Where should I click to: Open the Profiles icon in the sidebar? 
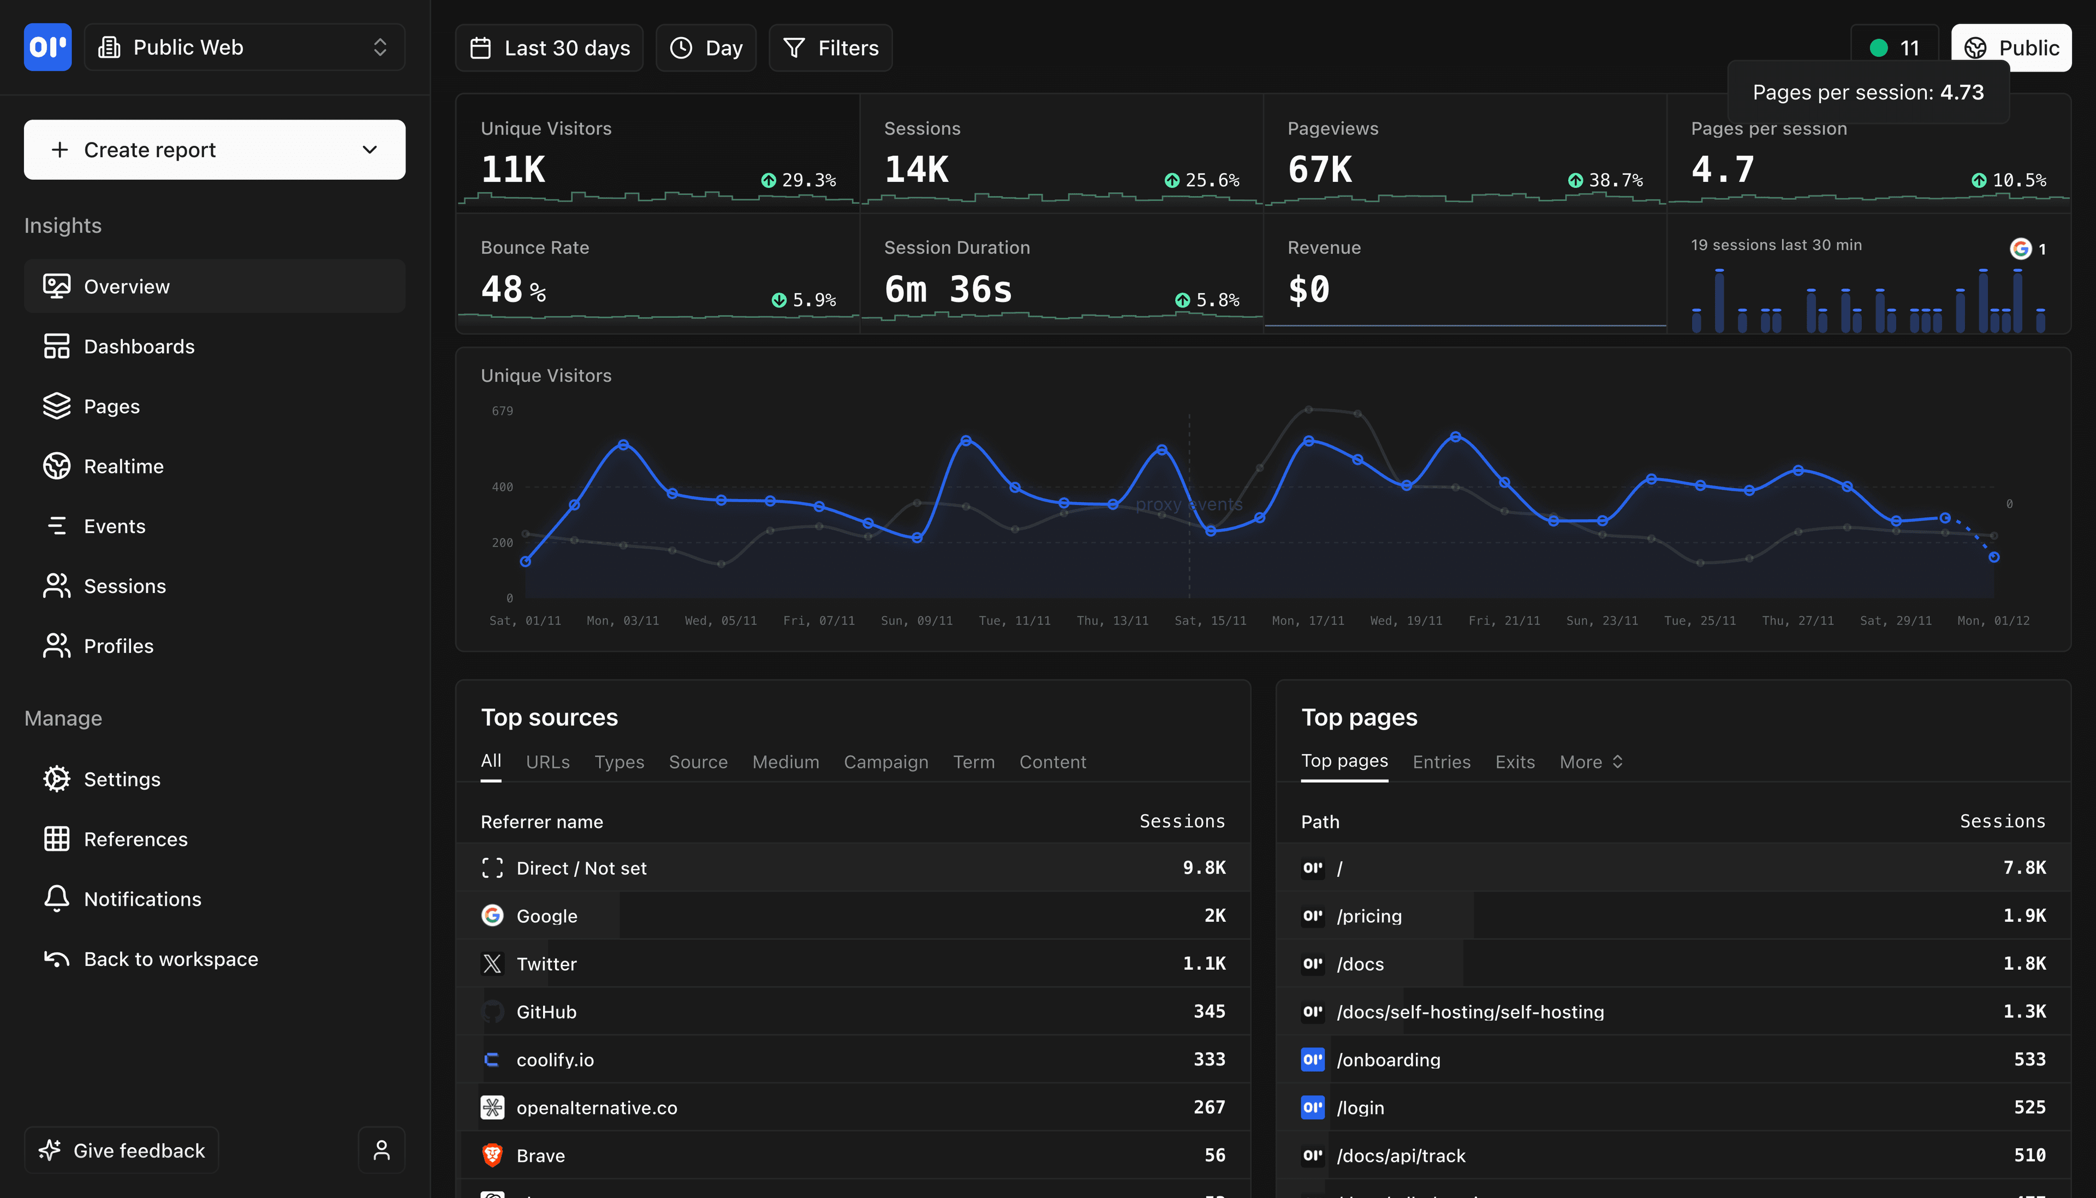click(x=56, y=645)
